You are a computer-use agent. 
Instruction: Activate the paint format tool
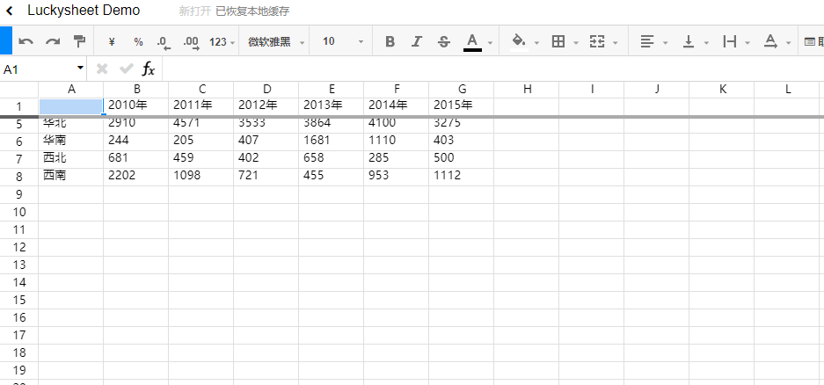coord(79,42)
